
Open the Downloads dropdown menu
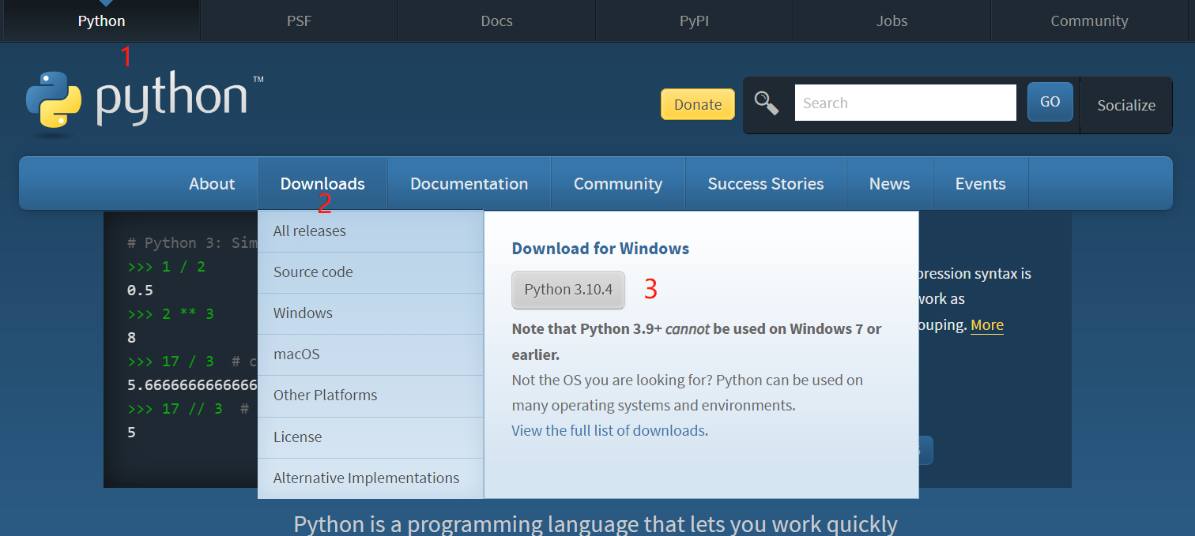coord(322,184)
